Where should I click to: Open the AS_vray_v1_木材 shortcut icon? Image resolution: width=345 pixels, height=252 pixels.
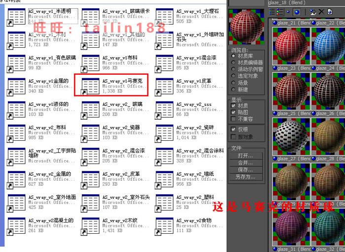click(16, 40)
